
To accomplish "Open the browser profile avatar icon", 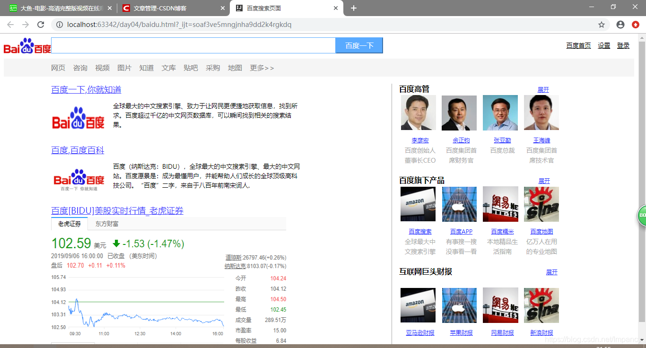I will click(620, 24).
